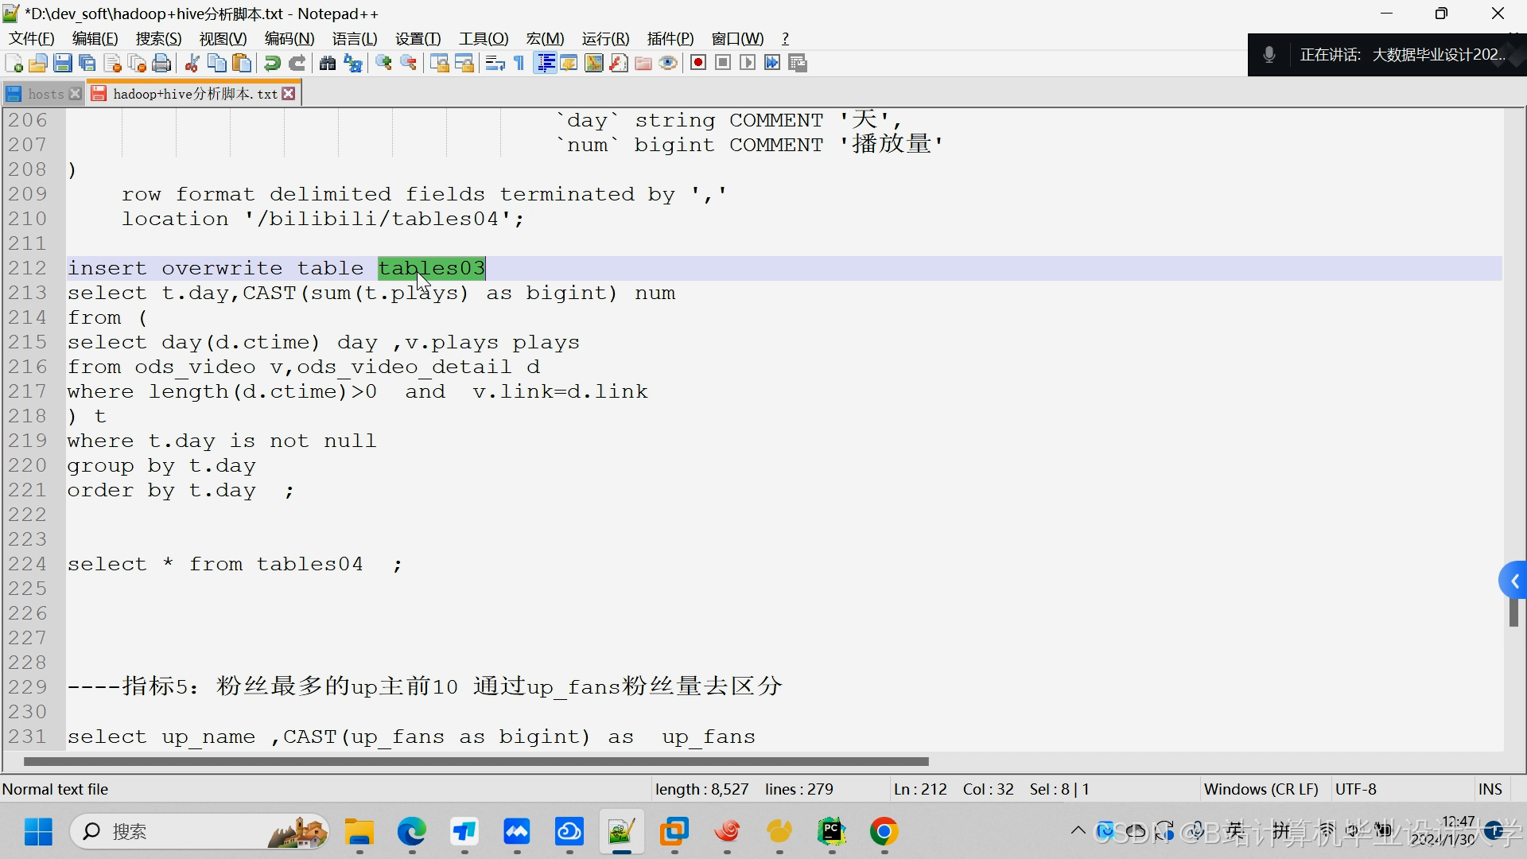1527x859 pixels.
Task: Toggle show all characters pilcrow button
Action: click(519, 64)
